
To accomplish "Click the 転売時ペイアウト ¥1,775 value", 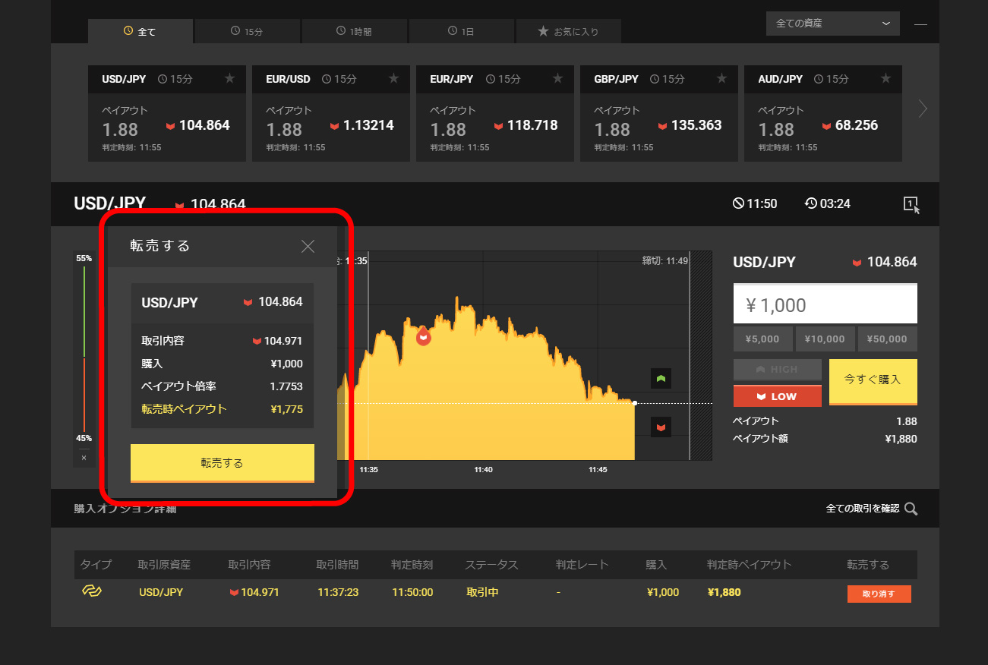I will click(286, 409).
